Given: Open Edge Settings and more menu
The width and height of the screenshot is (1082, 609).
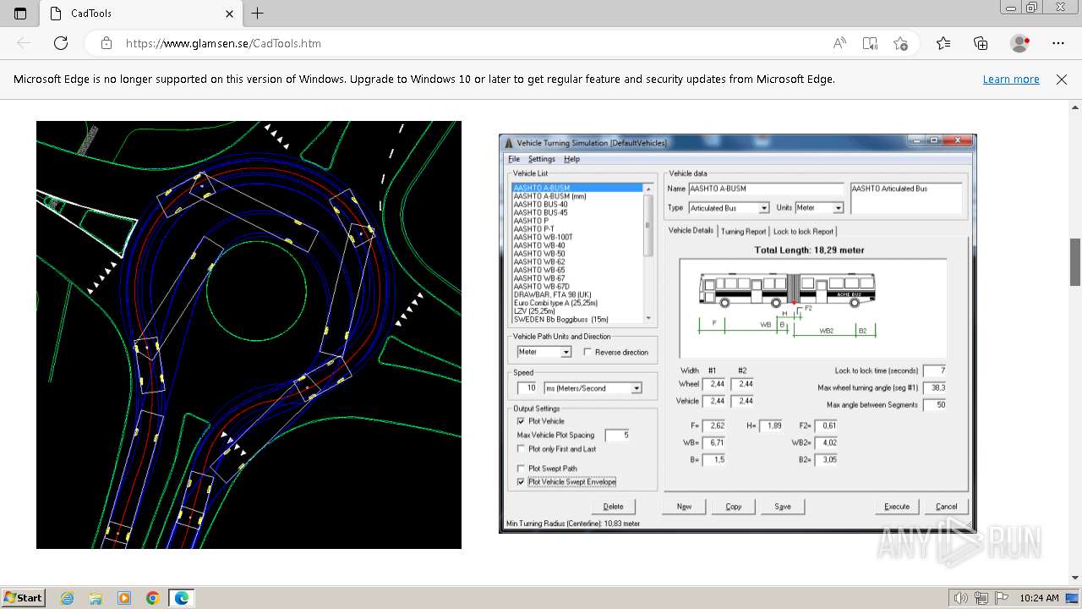Looking at the screenshot, I should click(x=1058, y=43).
